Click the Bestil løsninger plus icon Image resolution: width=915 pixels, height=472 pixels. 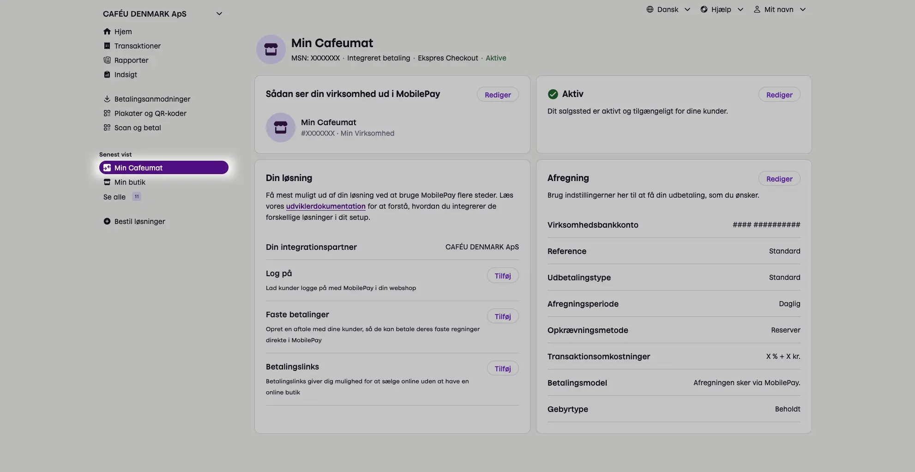107,221
